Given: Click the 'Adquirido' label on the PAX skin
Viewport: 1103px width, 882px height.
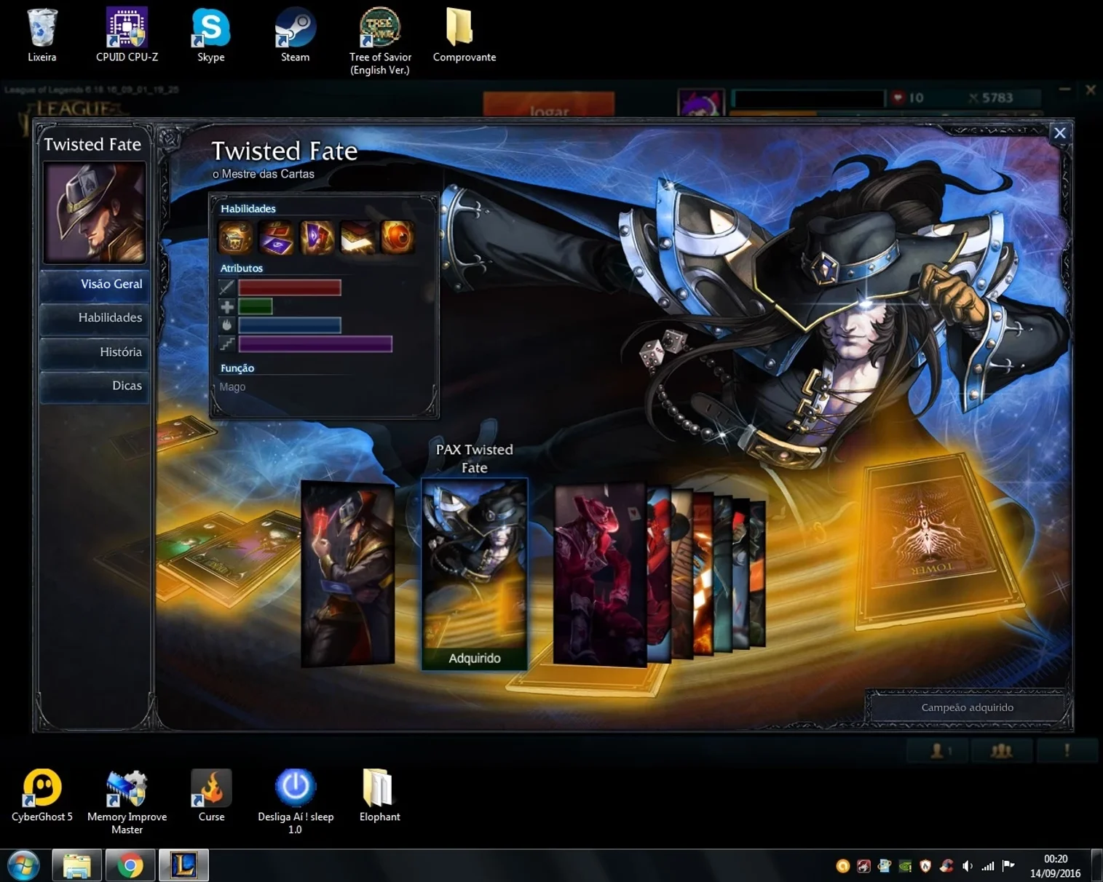Looking at the screenshot, I should tap(475, 659).
